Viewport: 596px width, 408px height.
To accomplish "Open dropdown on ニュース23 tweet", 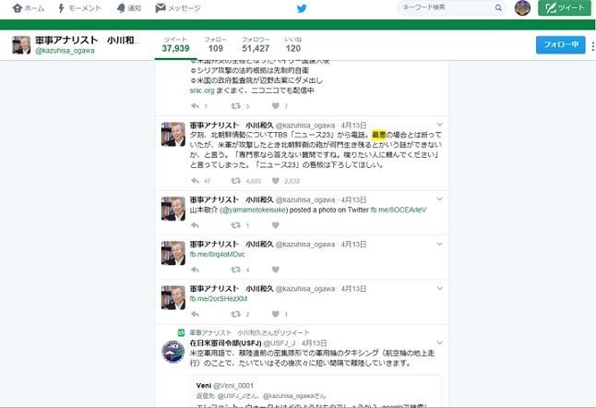I will point(439,125).
